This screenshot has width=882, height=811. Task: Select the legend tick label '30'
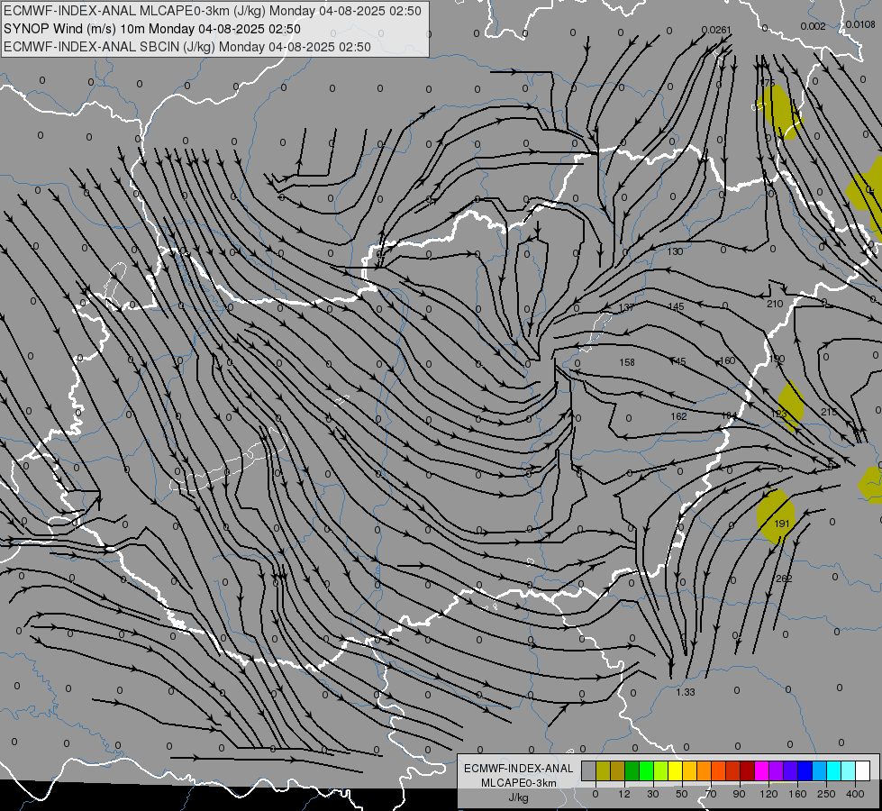point(652,794)
